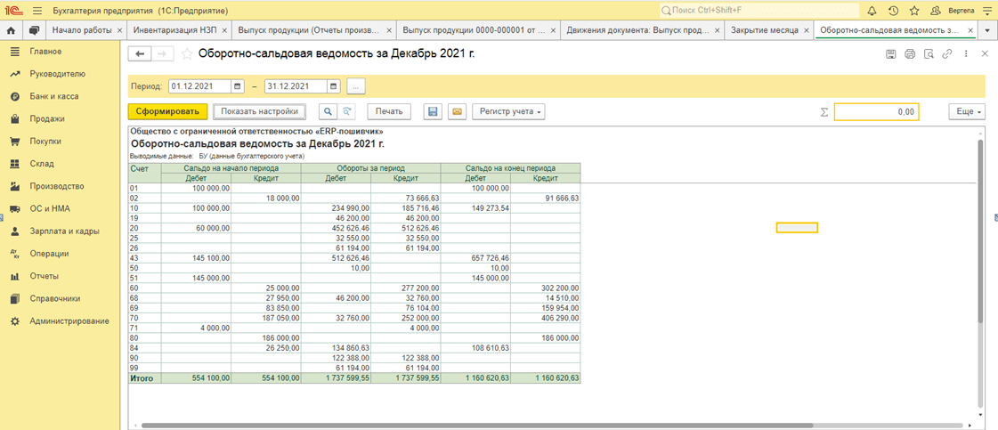Switch to Движения документа tab
The width and height of the screenshot is (998, 430).
coord(636,30)
